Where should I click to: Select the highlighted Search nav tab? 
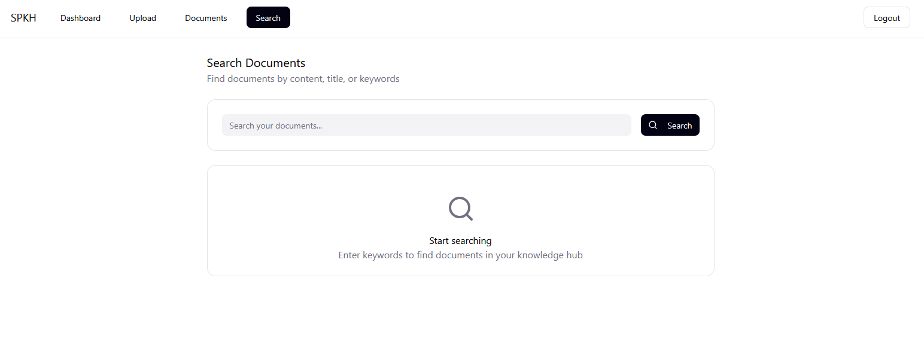click(x=268, y=18)
